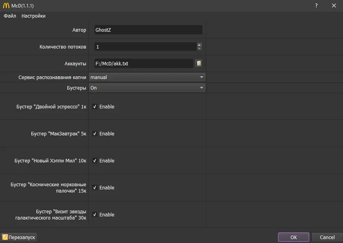Viewport: 343px width, 243px height.
Task: Click the Перезапуск button
Action: tap(18, 237)
